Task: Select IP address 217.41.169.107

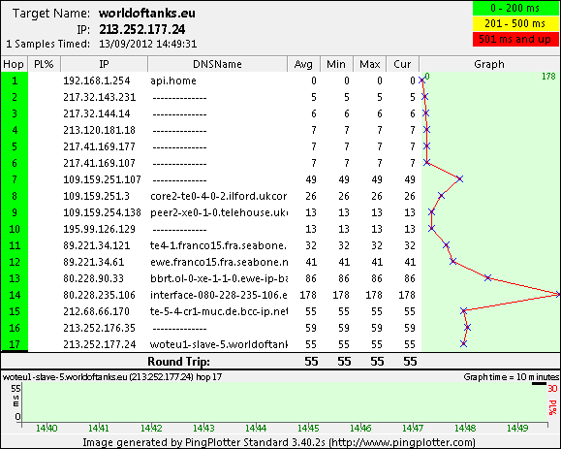Action: (99, 163)
